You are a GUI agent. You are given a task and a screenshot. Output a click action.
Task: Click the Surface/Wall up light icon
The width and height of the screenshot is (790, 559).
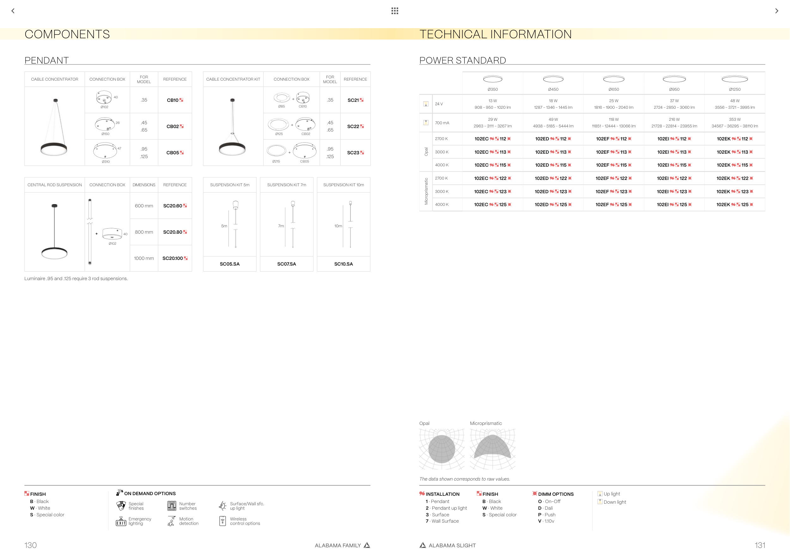tap(222, 506)
